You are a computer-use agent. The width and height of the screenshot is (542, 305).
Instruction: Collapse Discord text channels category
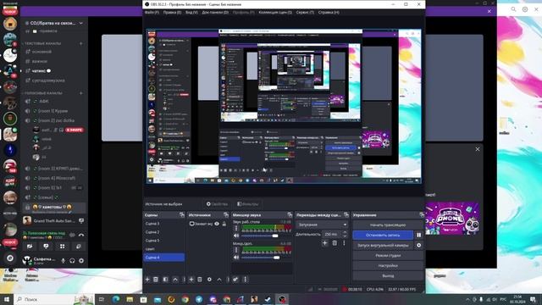pos(42,43)
